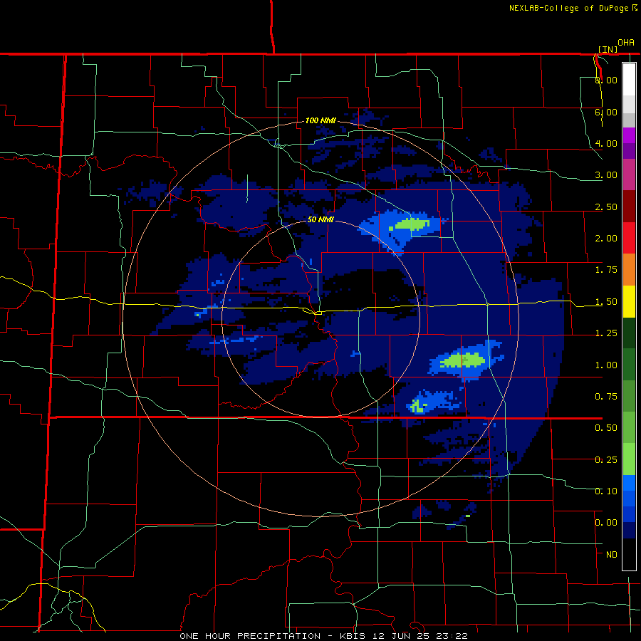Click the 0.25 legend value
Image resolution: width=641 pixels, height=641 pixels.
[606, 460]
